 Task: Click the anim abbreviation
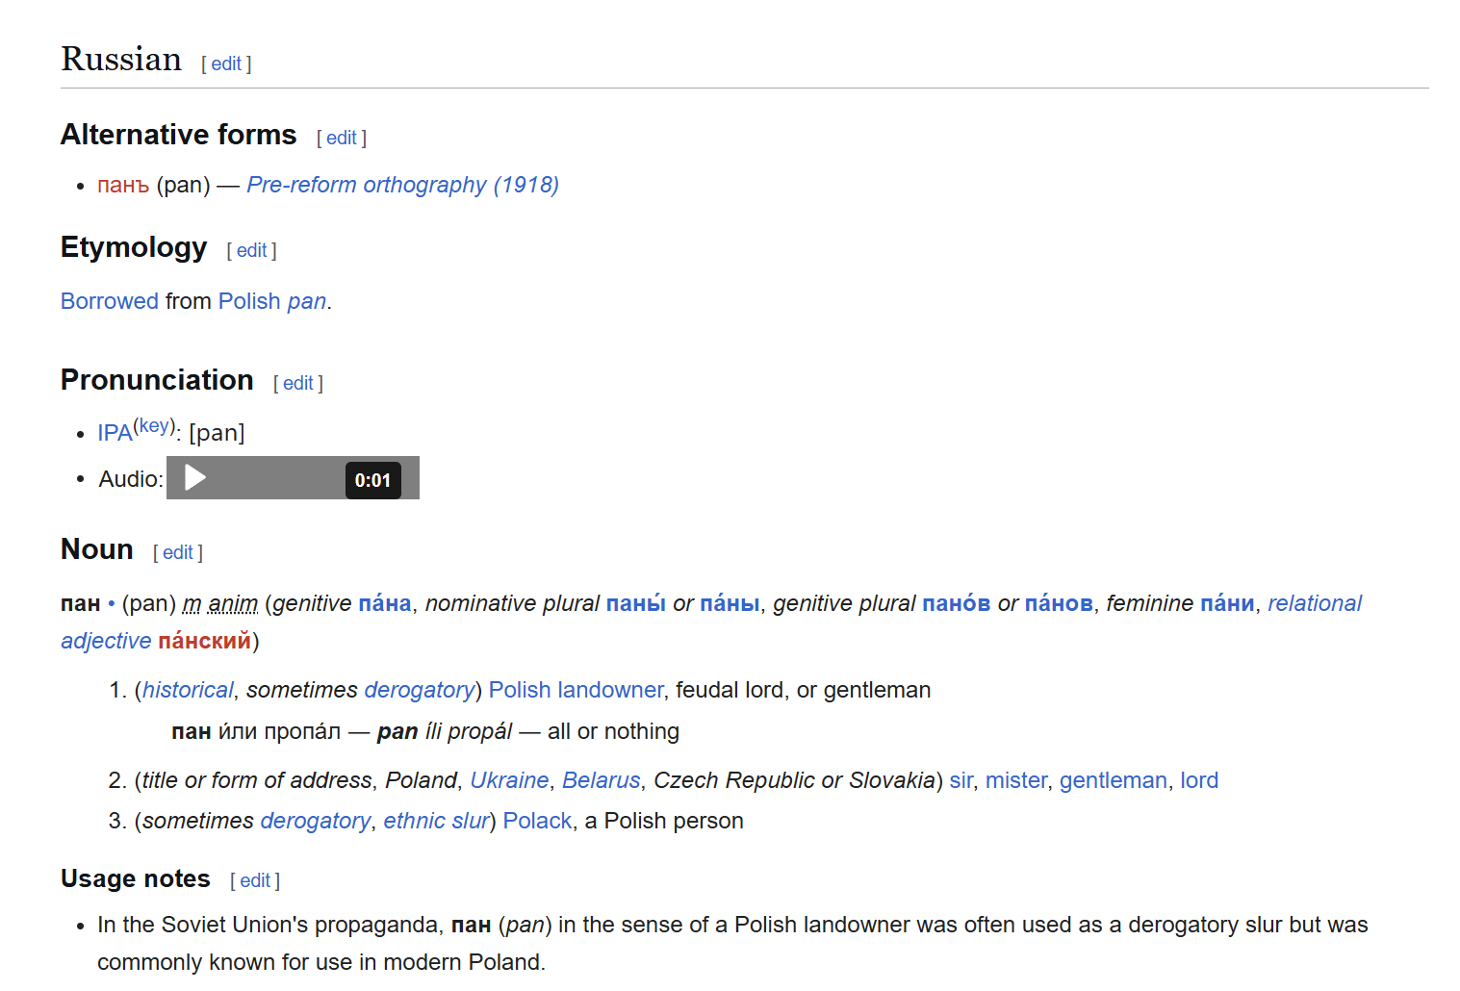pyautogui.click(x=233, y=603)
